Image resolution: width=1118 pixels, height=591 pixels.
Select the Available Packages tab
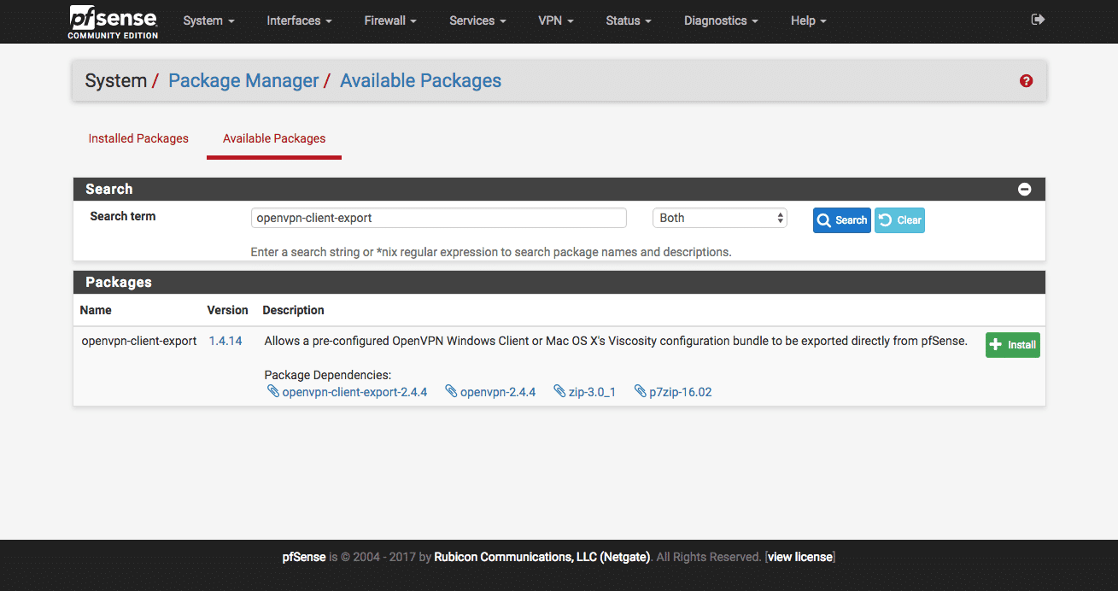pyautogui.click(x=274, y=138)
